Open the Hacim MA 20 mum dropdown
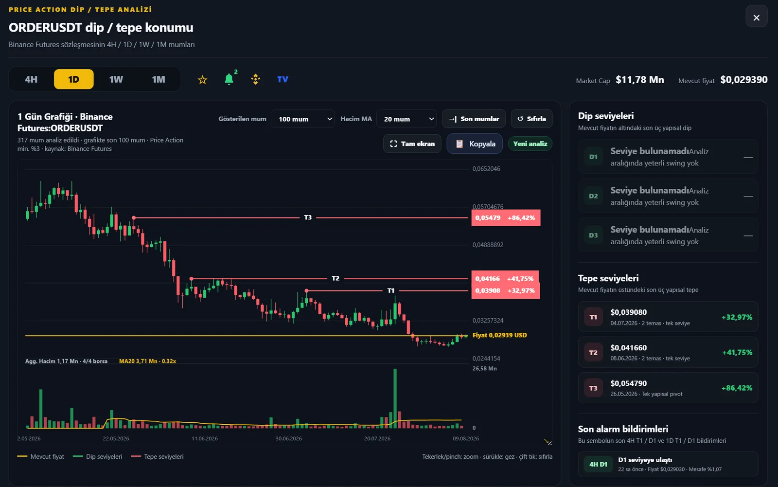This screenshot has width=778, height=487. (x=407, y=119)
